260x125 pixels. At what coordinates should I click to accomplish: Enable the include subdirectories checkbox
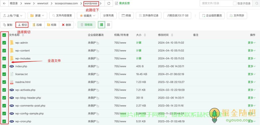(x=235, y=3)
